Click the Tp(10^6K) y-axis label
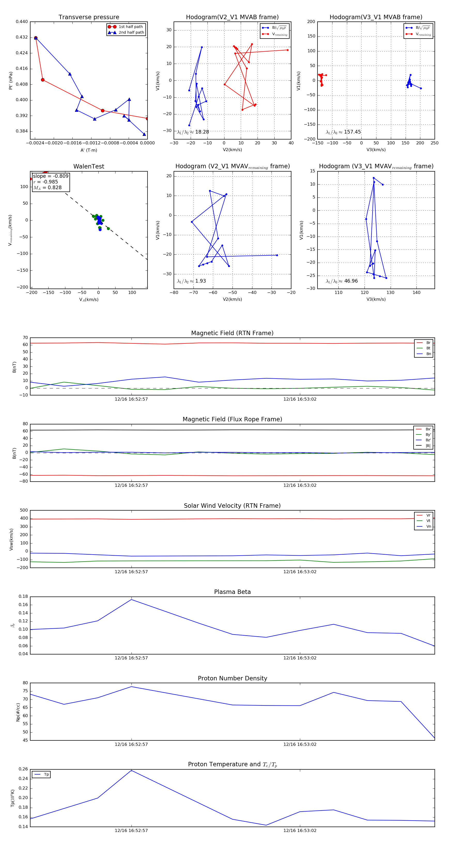Viewport: 465px width, 854px height. pyautogui.click(x=13, y=798)
